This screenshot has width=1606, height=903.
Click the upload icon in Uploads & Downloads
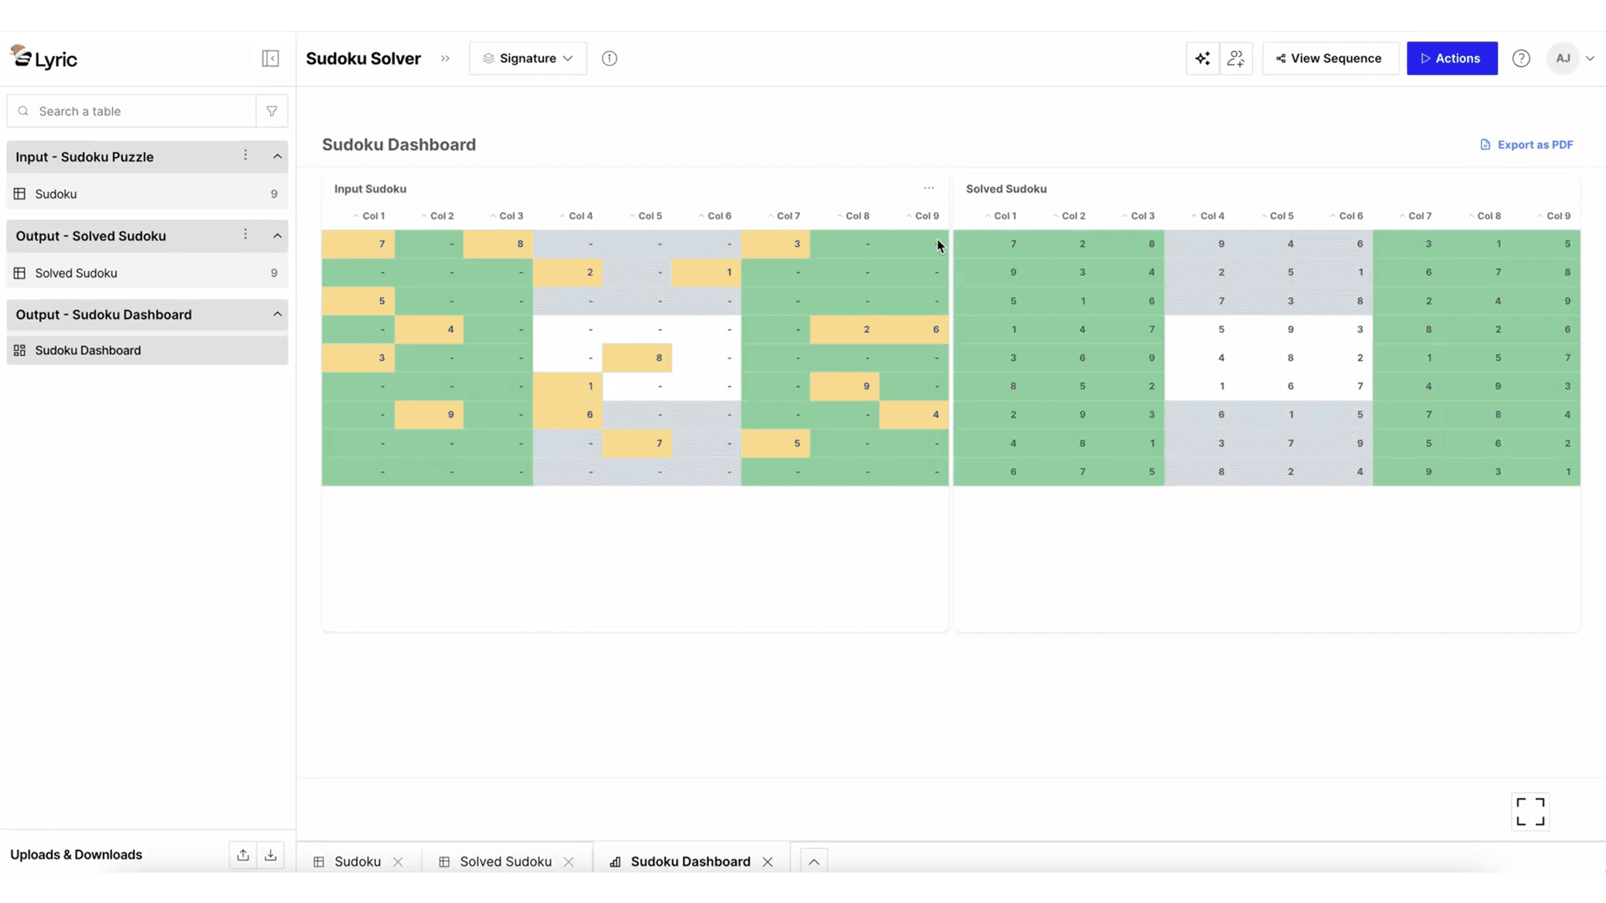coord(243,855)
